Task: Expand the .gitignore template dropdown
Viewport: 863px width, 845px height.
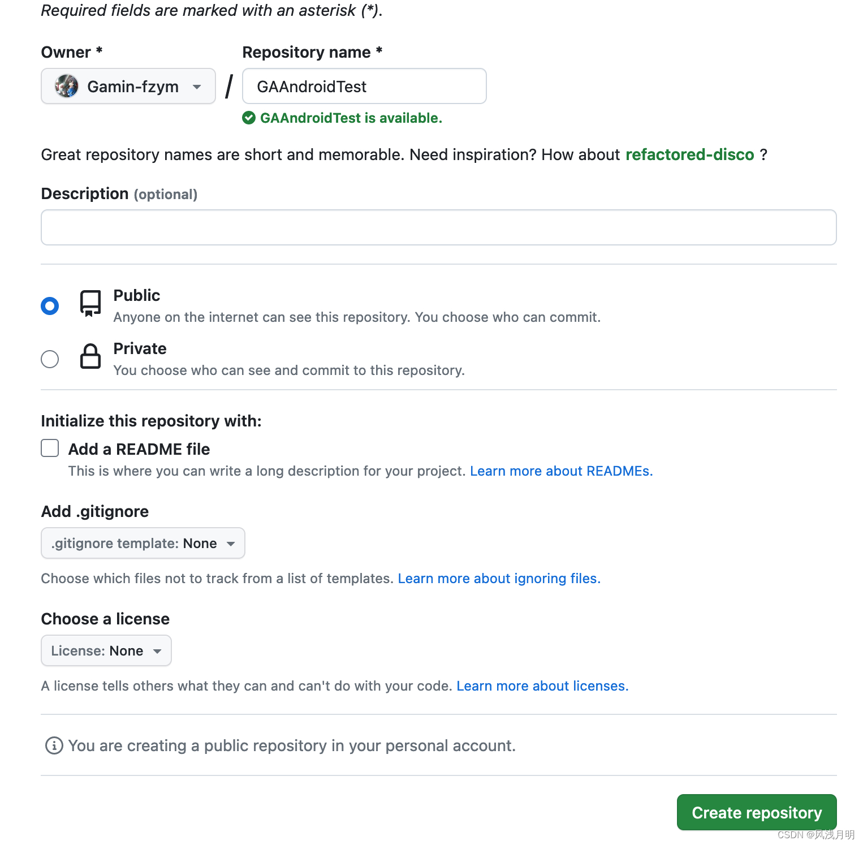Action: click(x=143, y=543)
